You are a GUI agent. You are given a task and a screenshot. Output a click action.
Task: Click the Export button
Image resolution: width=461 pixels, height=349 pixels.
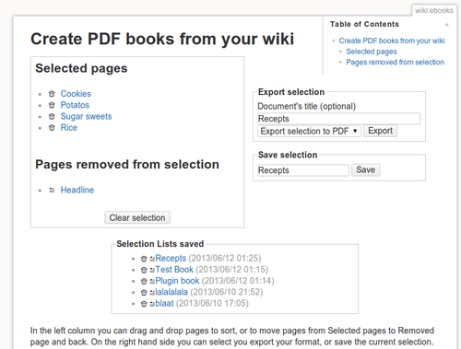click(380, 131)
